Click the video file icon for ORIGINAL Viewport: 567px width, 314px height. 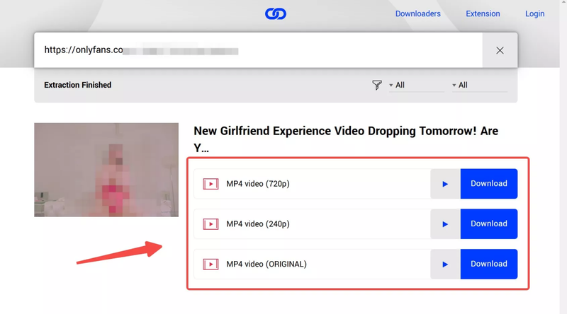pyautogui.click(x=210, y=264)
